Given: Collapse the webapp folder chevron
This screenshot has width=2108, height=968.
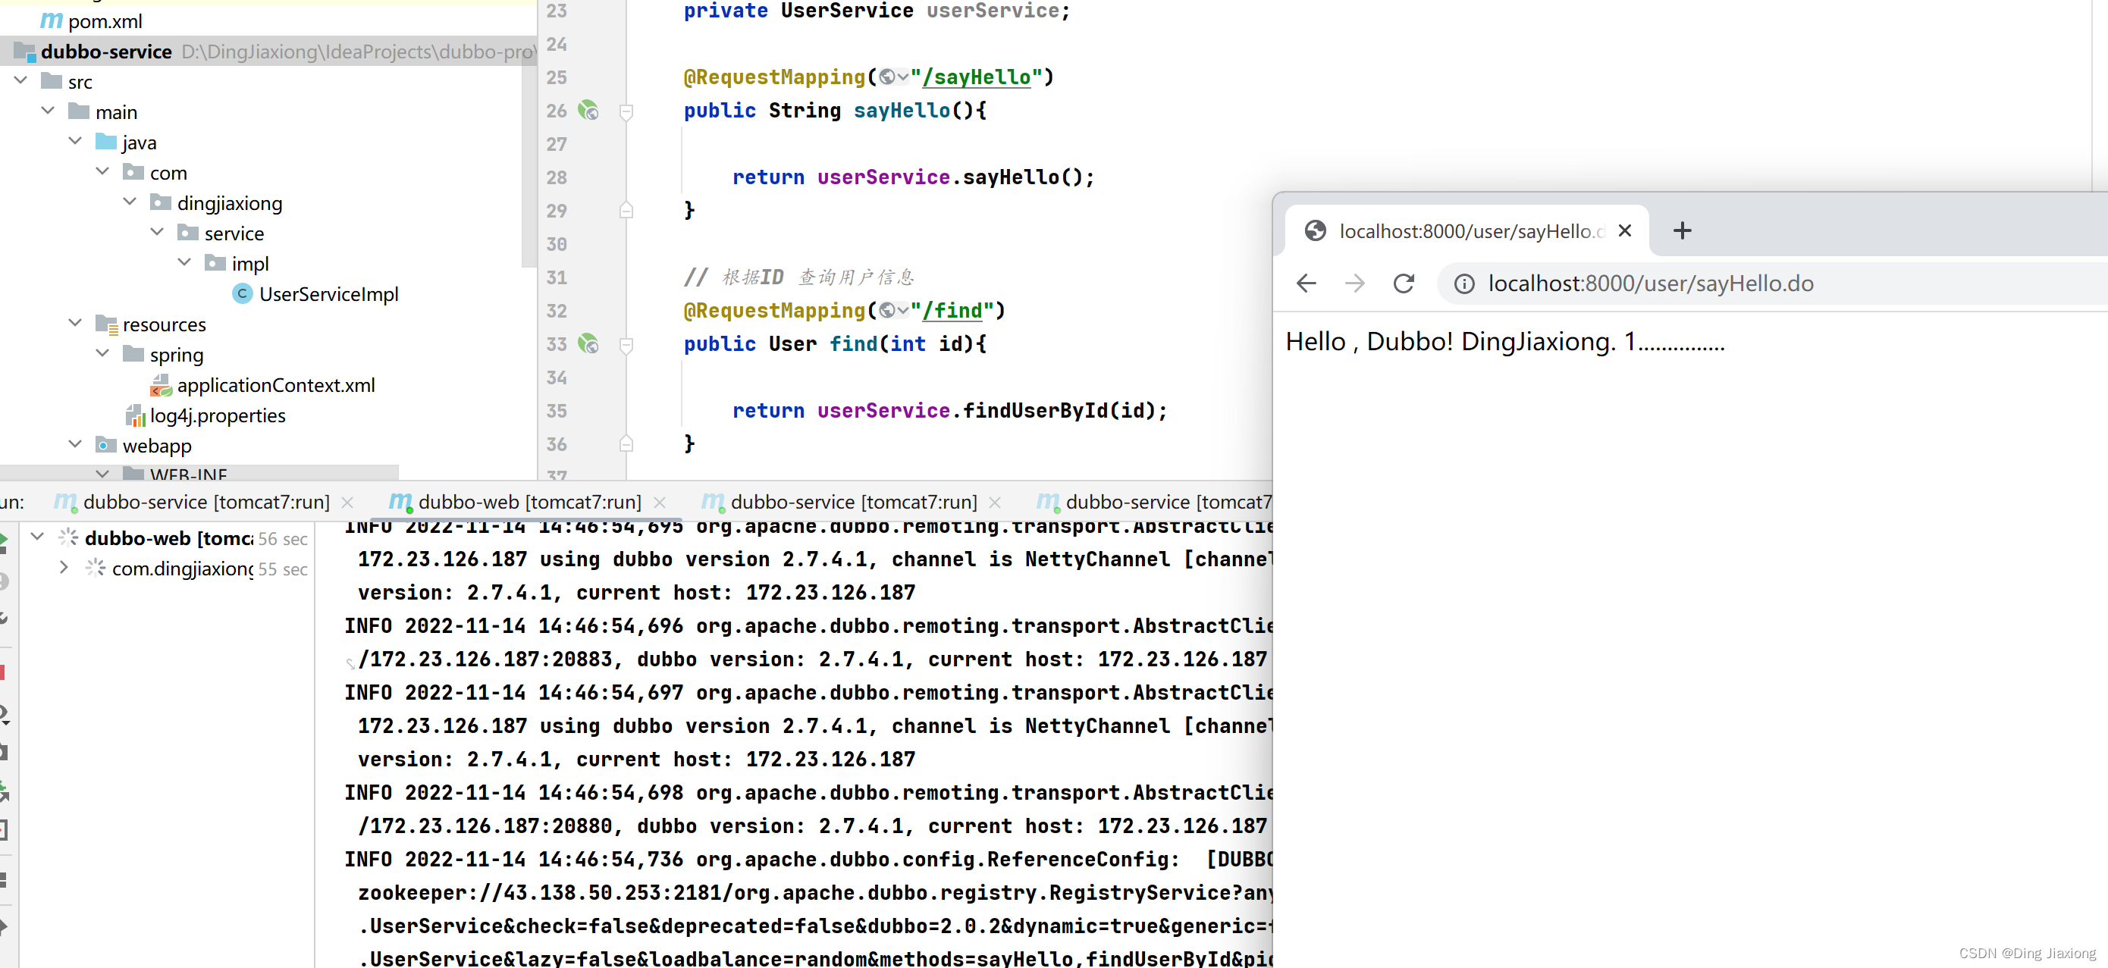Looking at the screenshot, I should 75,444.
